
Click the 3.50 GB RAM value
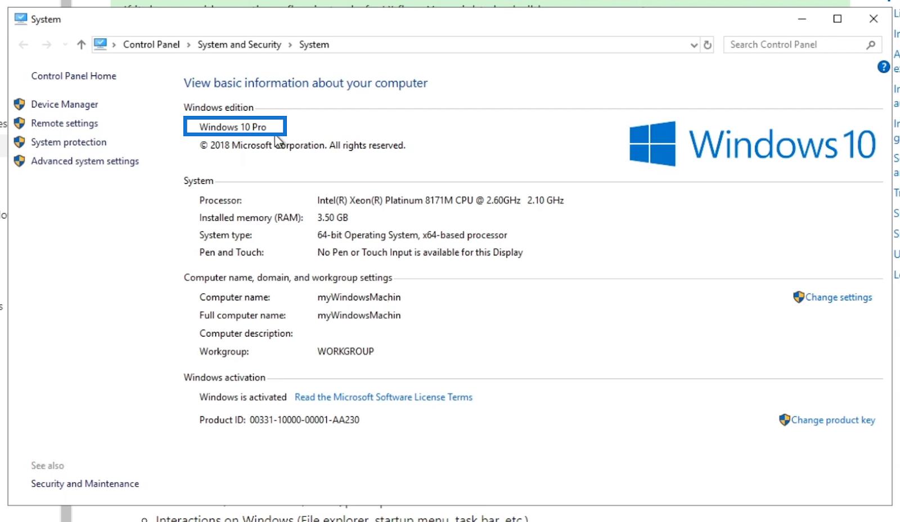332,218
